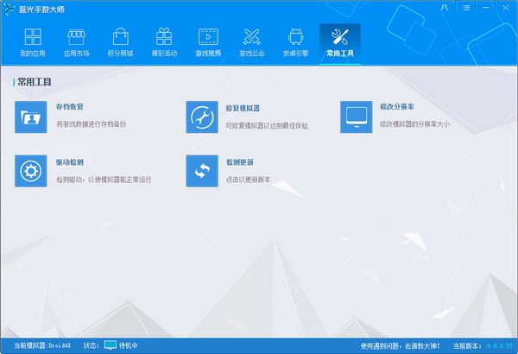Switch to 应用市场 tab
The image size is (518, 354).
point(76,43)
